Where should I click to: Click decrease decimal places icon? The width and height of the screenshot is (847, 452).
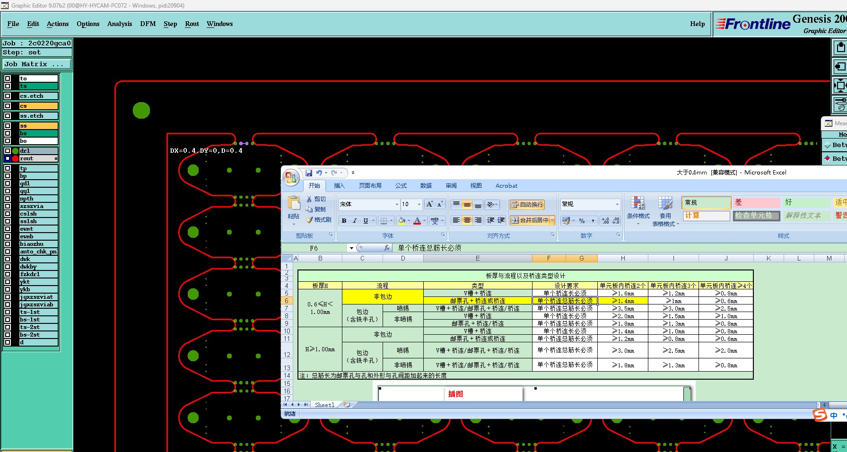[616, 221]
